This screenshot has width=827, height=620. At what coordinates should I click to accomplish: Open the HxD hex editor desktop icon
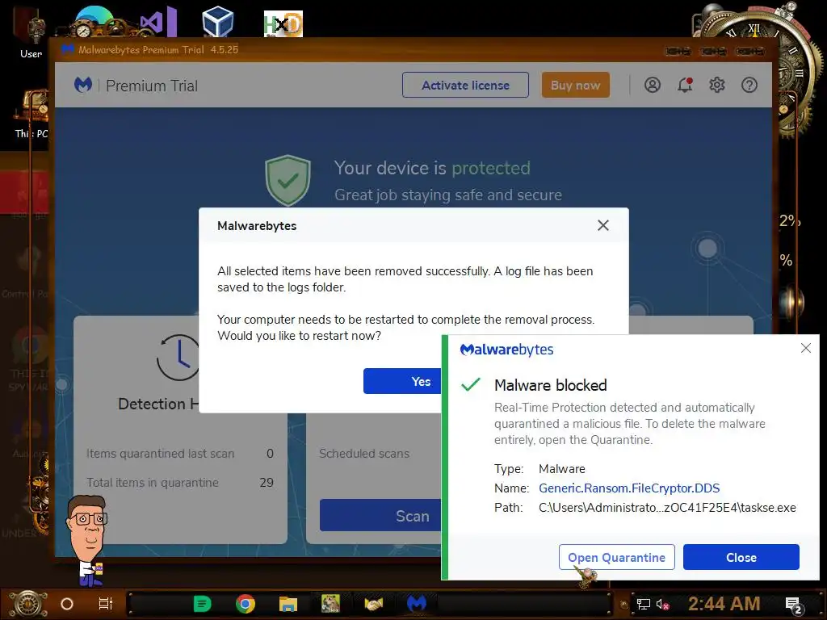point(283,23)
